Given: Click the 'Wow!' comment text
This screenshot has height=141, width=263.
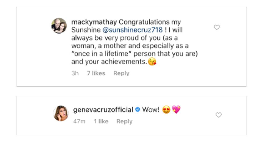Looking at the screenshot, I should (151, 109).
